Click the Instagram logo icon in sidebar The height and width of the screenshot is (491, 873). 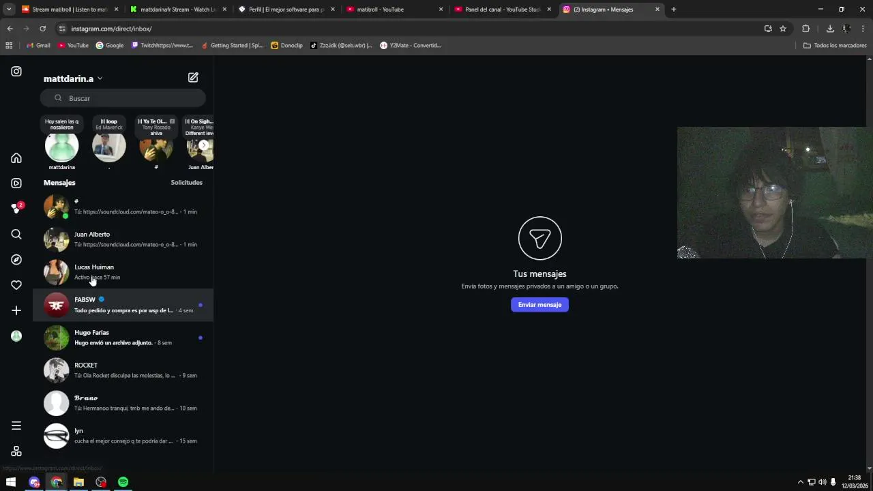point(16,72)
